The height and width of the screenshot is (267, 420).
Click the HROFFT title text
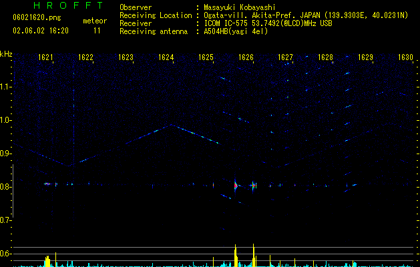pyautogui.click(x=68, y=5)
